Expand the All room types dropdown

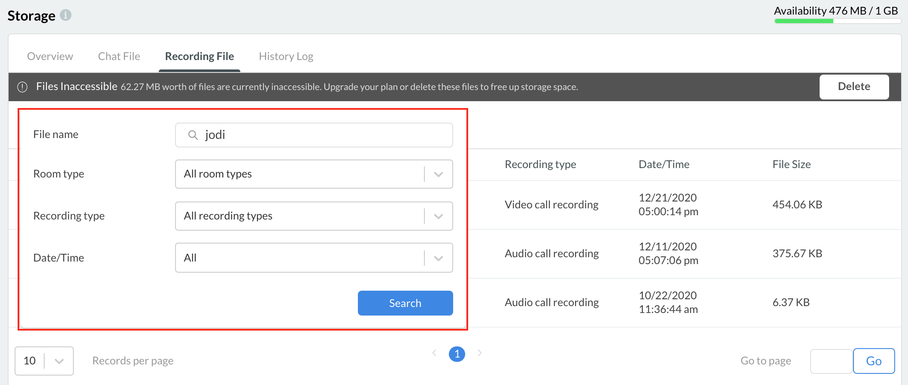pos(314,174)
